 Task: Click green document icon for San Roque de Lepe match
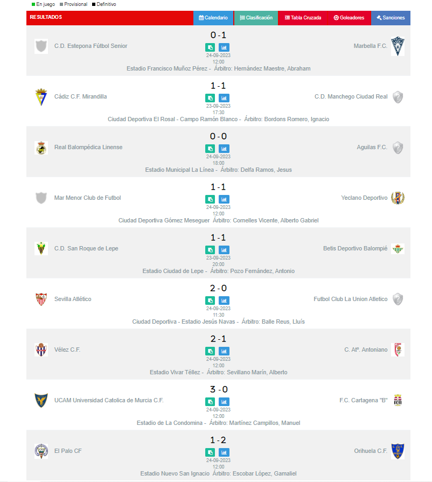point(210,250)
